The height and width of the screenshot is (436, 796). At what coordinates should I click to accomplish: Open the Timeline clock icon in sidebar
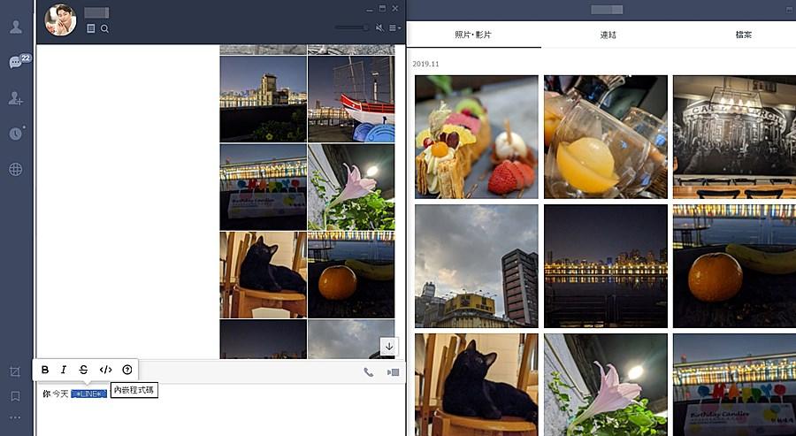point(16,134)
